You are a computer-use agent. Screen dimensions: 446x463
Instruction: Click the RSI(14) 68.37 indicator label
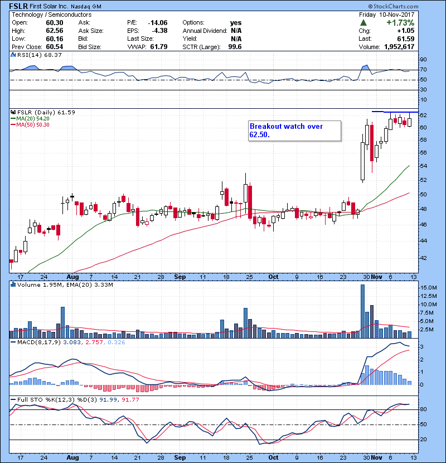(40, 55)
